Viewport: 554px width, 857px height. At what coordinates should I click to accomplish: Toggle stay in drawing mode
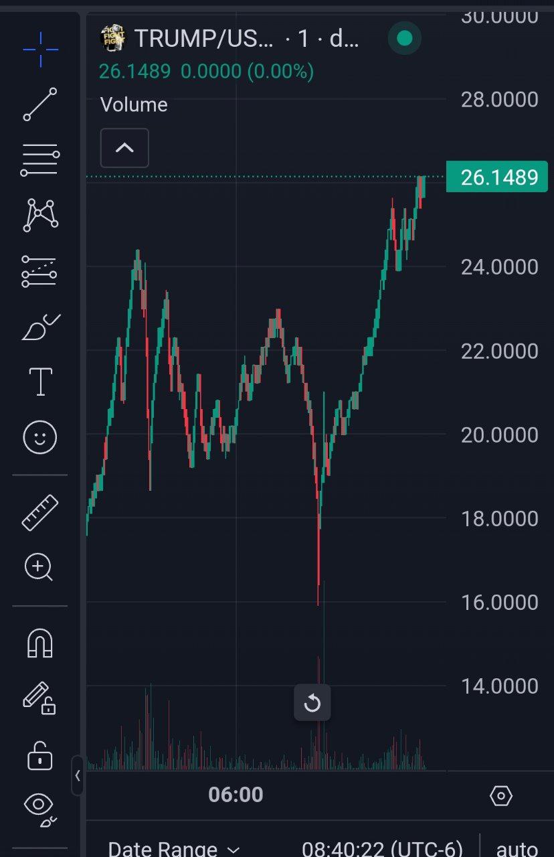click(39, 698)
